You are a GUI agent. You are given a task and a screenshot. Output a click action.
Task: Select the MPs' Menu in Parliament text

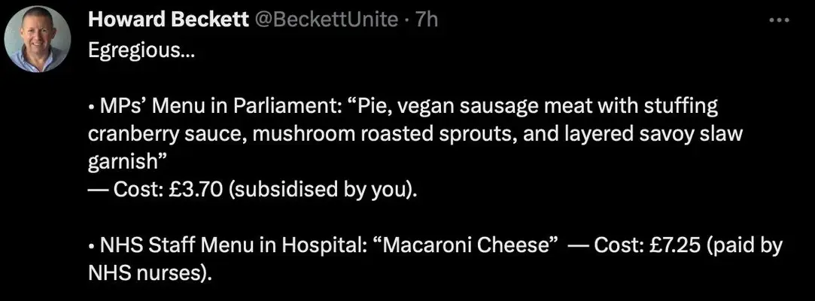217,107
